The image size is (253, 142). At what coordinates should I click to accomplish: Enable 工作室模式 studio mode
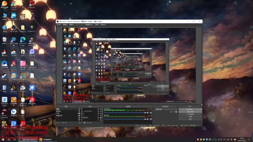click(x=190, y=114)
